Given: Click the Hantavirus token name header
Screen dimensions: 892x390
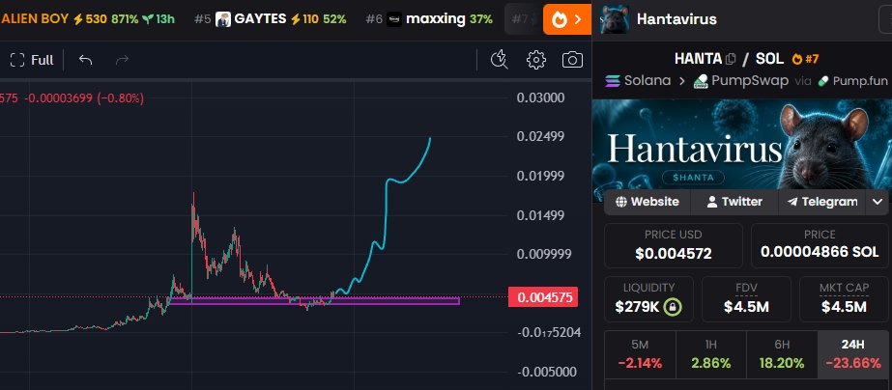Looking at the screenshot, I should tap(676, 19).
